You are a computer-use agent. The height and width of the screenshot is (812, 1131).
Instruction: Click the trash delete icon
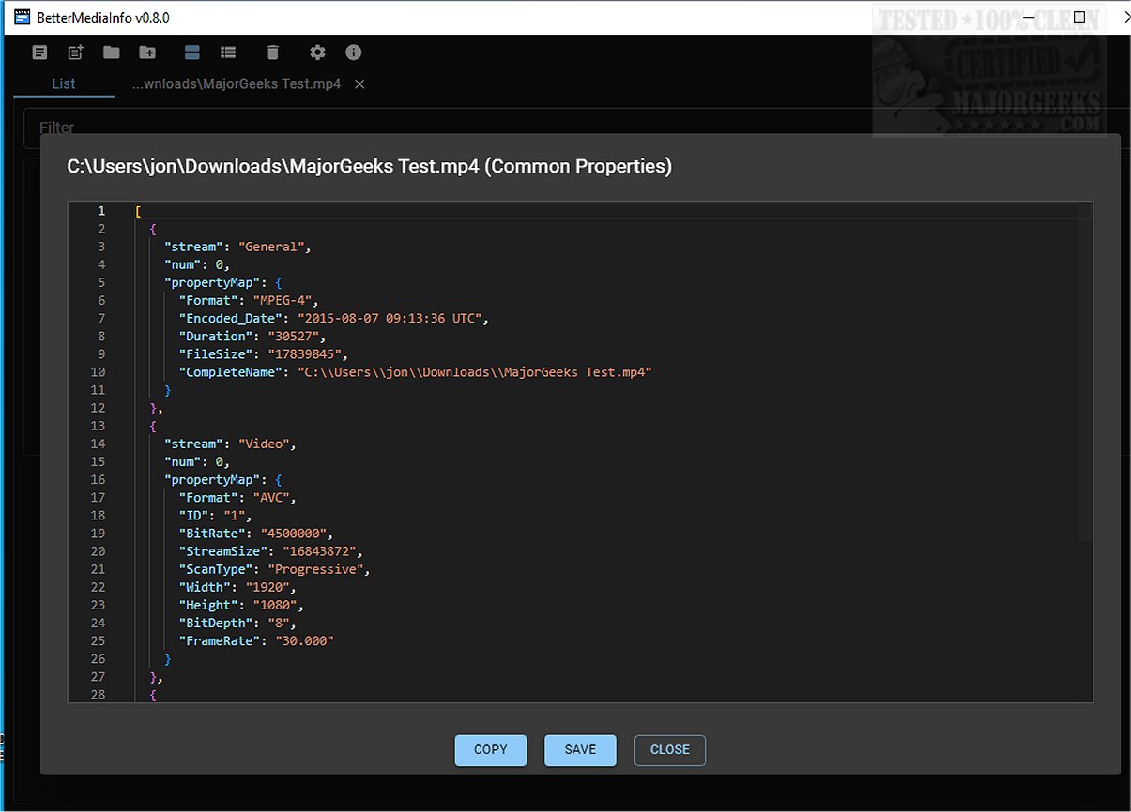[x=272, y=53]
